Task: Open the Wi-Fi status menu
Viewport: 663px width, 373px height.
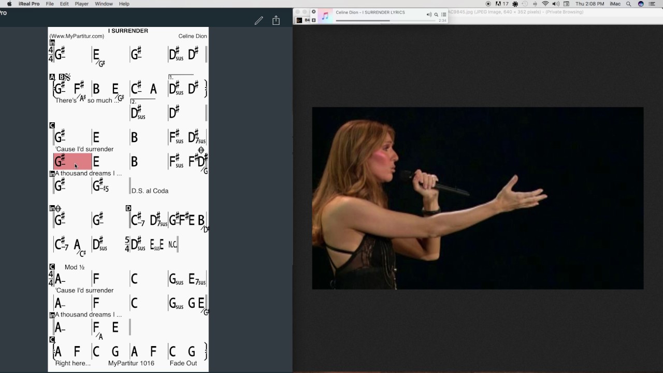Action: (545, 4)
